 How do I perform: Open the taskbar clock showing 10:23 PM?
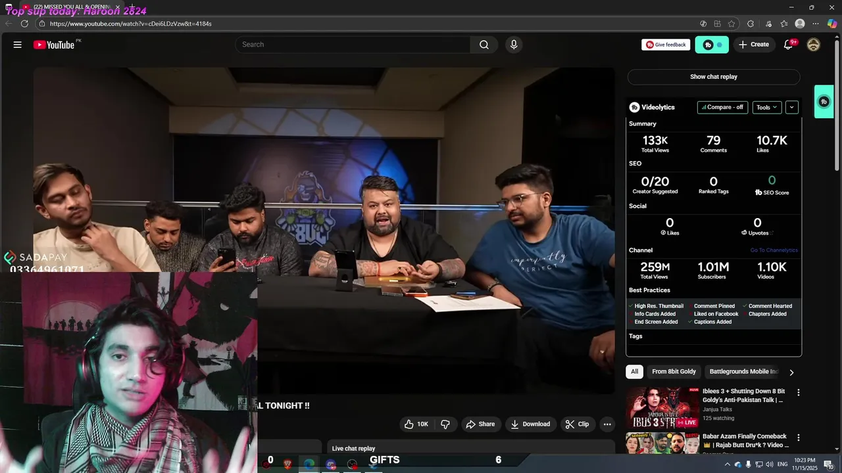(805, 464)
